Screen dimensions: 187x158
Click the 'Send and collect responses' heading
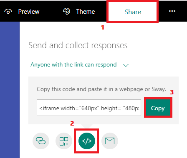[78, 45]
